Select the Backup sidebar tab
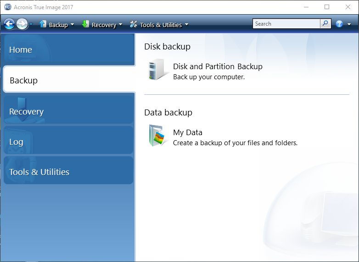 click(69, 79)
